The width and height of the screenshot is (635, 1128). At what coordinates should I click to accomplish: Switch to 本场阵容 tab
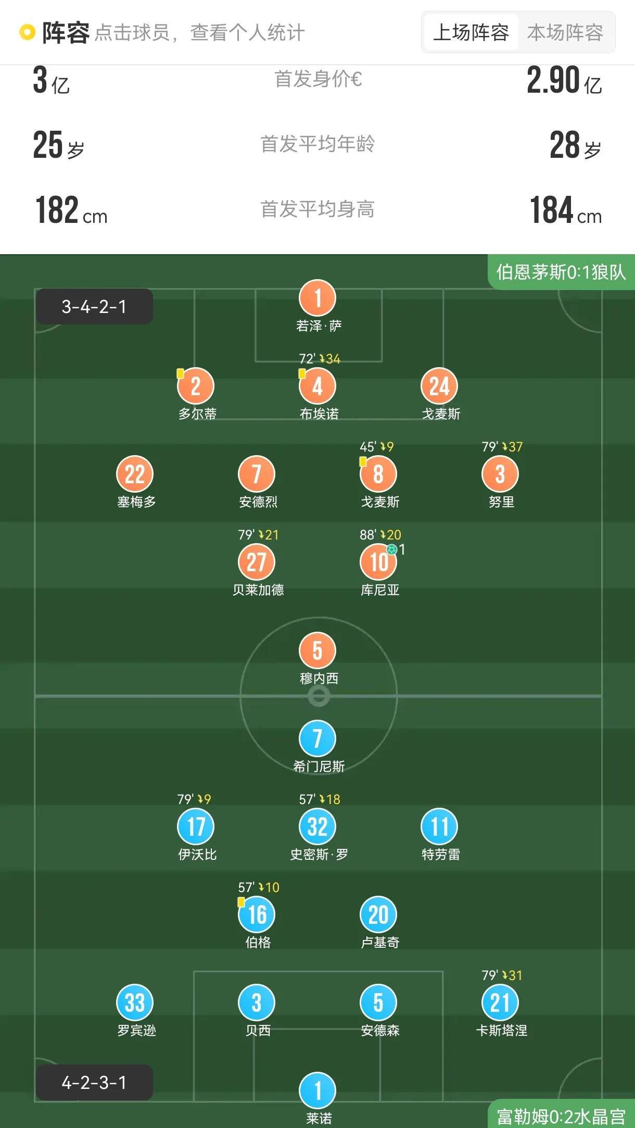[565, 32]
